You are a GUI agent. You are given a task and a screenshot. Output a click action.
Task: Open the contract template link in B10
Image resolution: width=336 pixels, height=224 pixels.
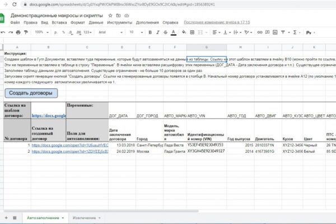pyautogui.click(x=49, y=115)
